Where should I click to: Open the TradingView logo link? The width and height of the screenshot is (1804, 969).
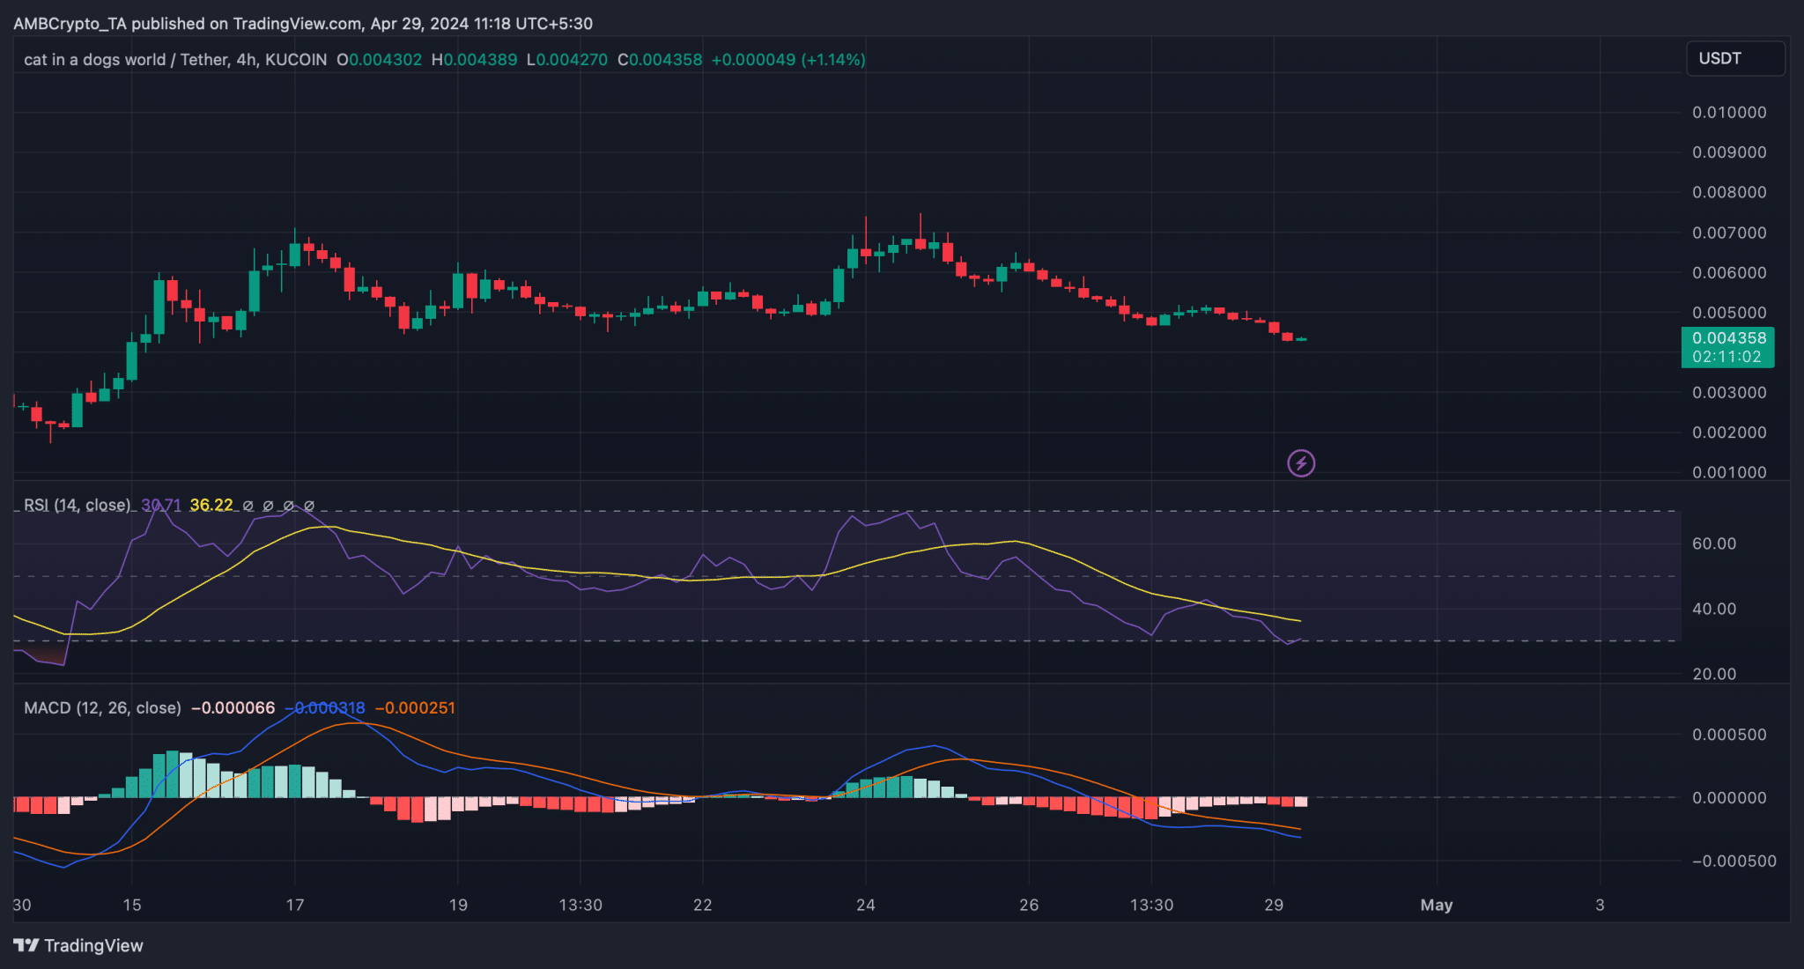point(78,945)
